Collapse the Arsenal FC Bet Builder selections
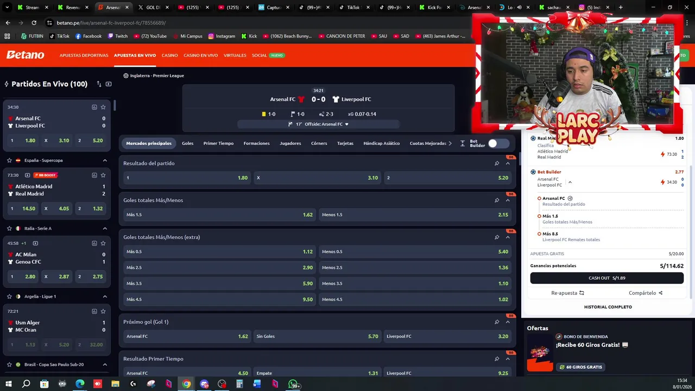Viewport: 695px width, 391px height. pos(570,182)
